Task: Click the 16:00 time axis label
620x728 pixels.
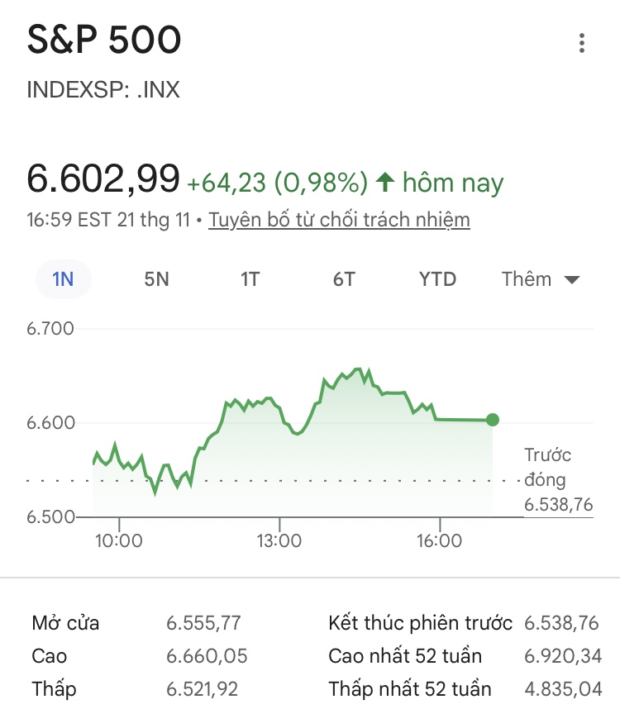Action: click(439, 541)
